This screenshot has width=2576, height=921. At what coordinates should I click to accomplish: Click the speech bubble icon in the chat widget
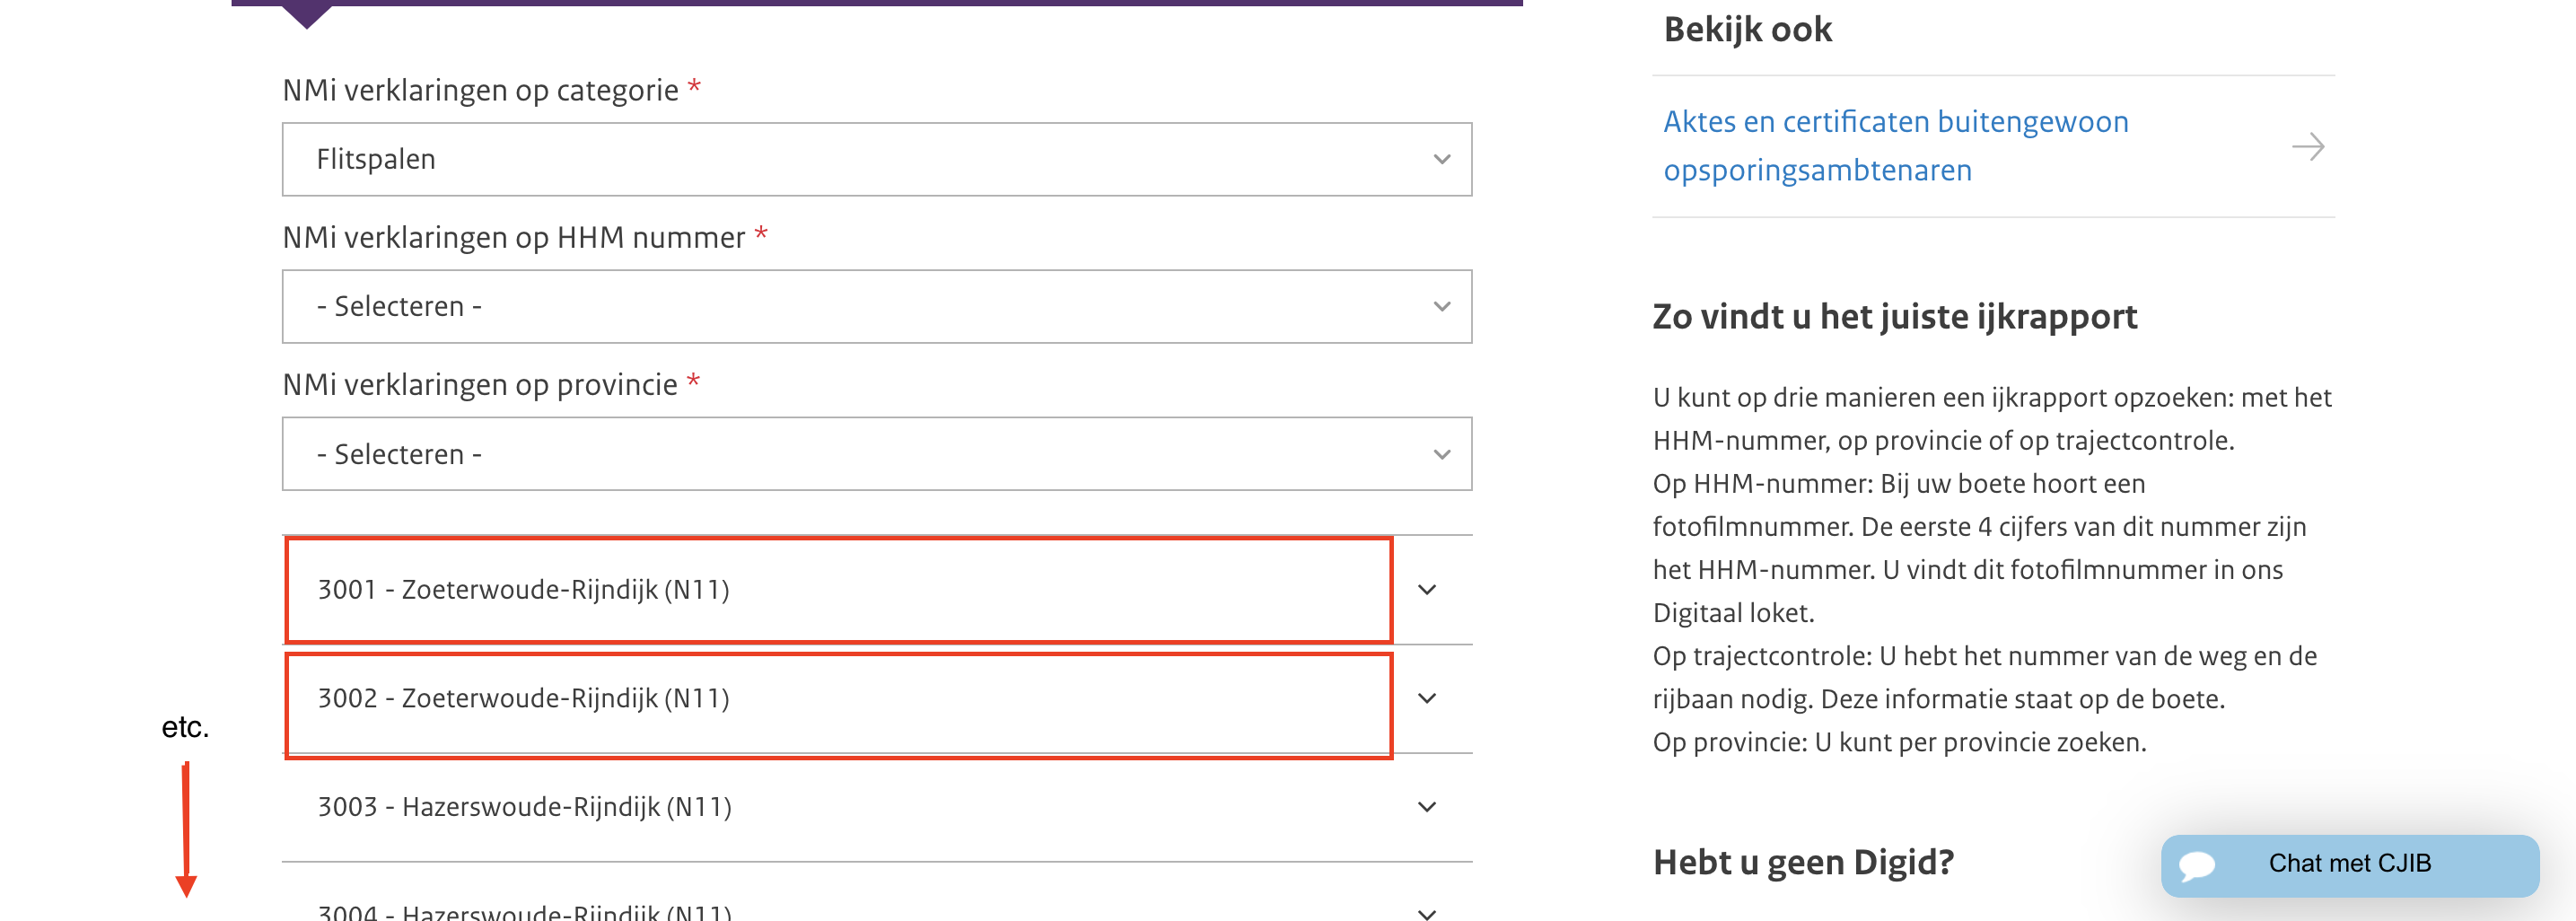pyautogui.click(x=2197, y=865)
